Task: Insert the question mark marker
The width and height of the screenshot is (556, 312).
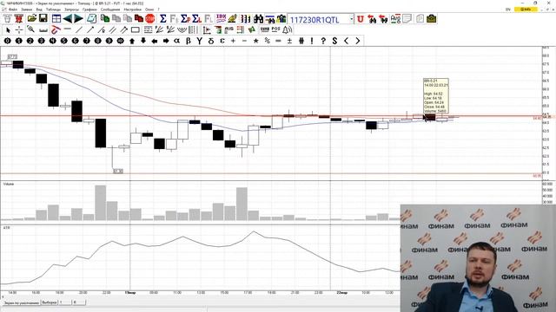Action: 323,41
